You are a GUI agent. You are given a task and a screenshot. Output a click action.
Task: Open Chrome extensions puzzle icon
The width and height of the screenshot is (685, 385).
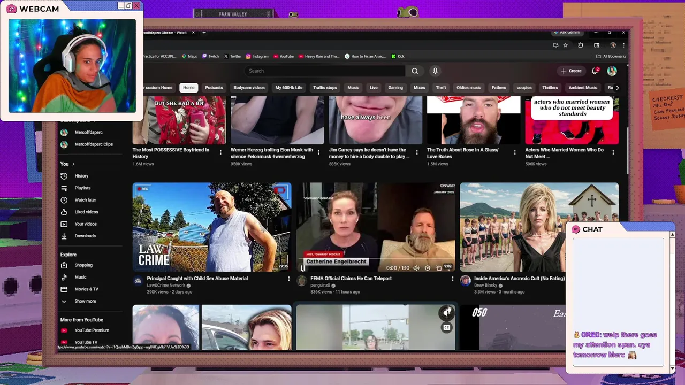[x=581, y=45]
